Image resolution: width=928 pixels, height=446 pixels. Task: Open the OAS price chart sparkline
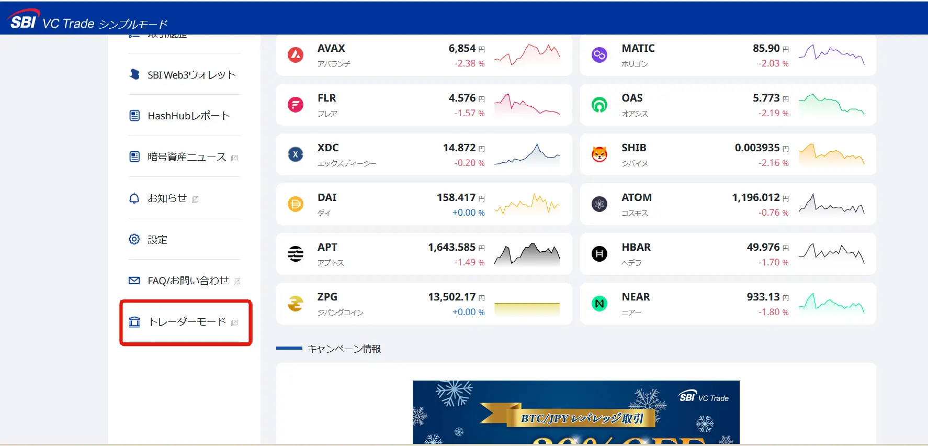tap(831, 105)
